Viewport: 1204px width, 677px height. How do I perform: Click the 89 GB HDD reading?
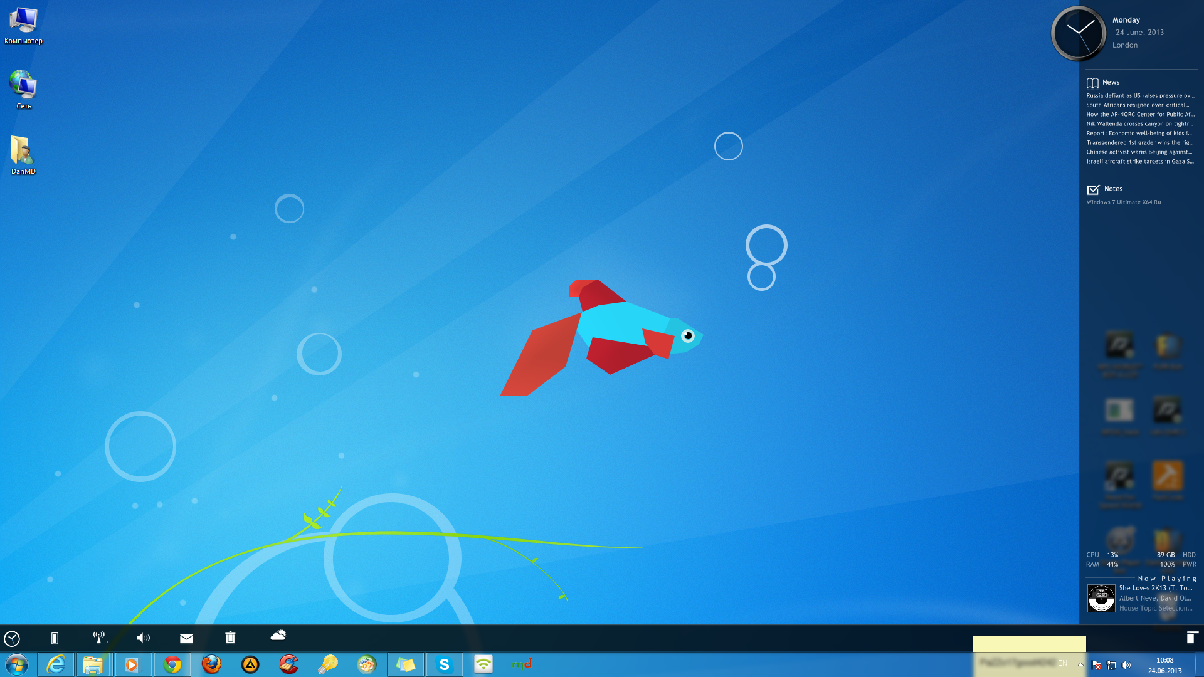tap(1176, 555)
